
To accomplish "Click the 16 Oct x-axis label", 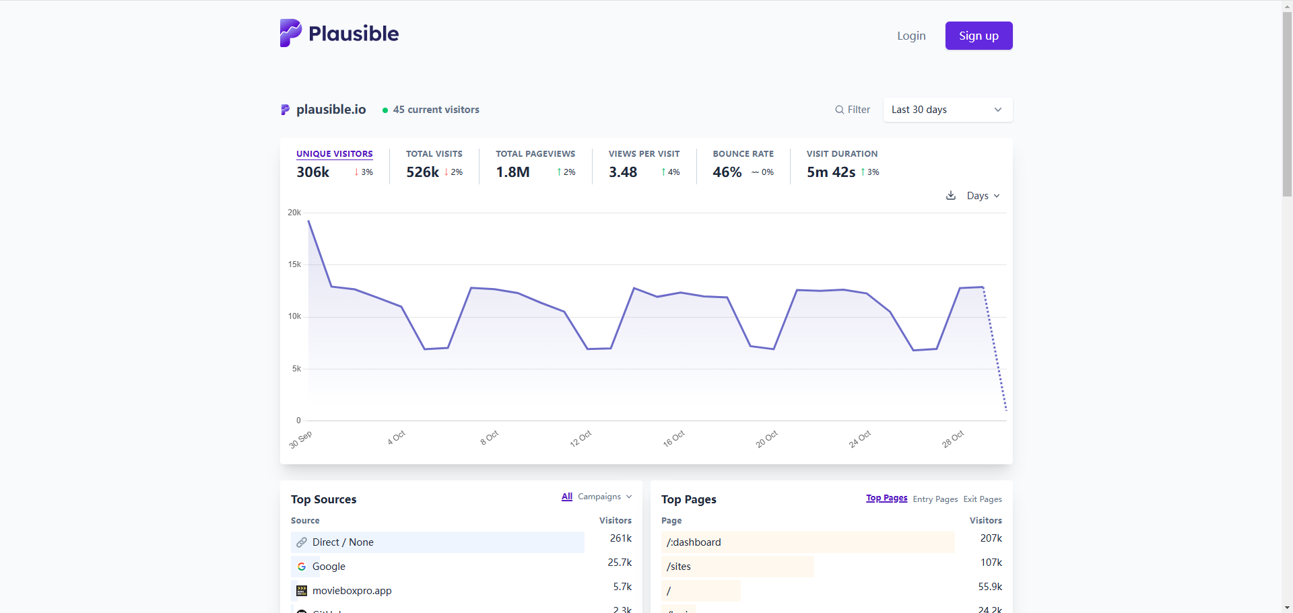I will (673, 439).
